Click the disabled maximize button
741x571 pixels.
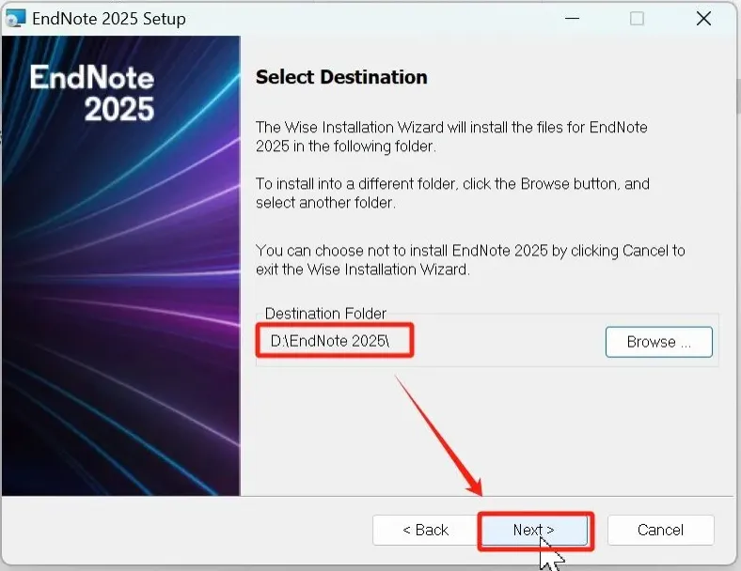[637, 19]
